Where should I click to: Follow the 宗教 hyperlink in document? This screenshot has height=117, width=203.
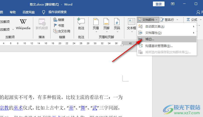[5, 108]
